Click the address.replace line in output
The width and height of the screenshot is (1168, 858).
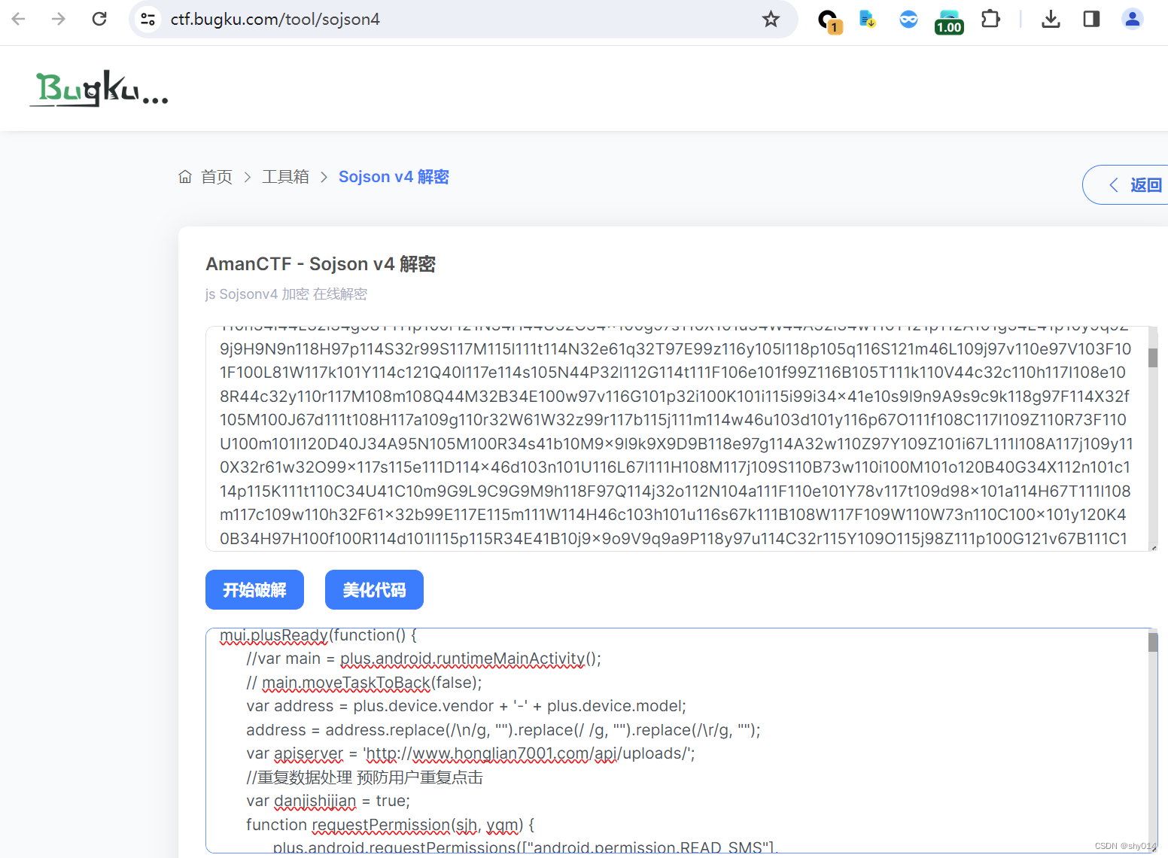[x=503, y=730]
